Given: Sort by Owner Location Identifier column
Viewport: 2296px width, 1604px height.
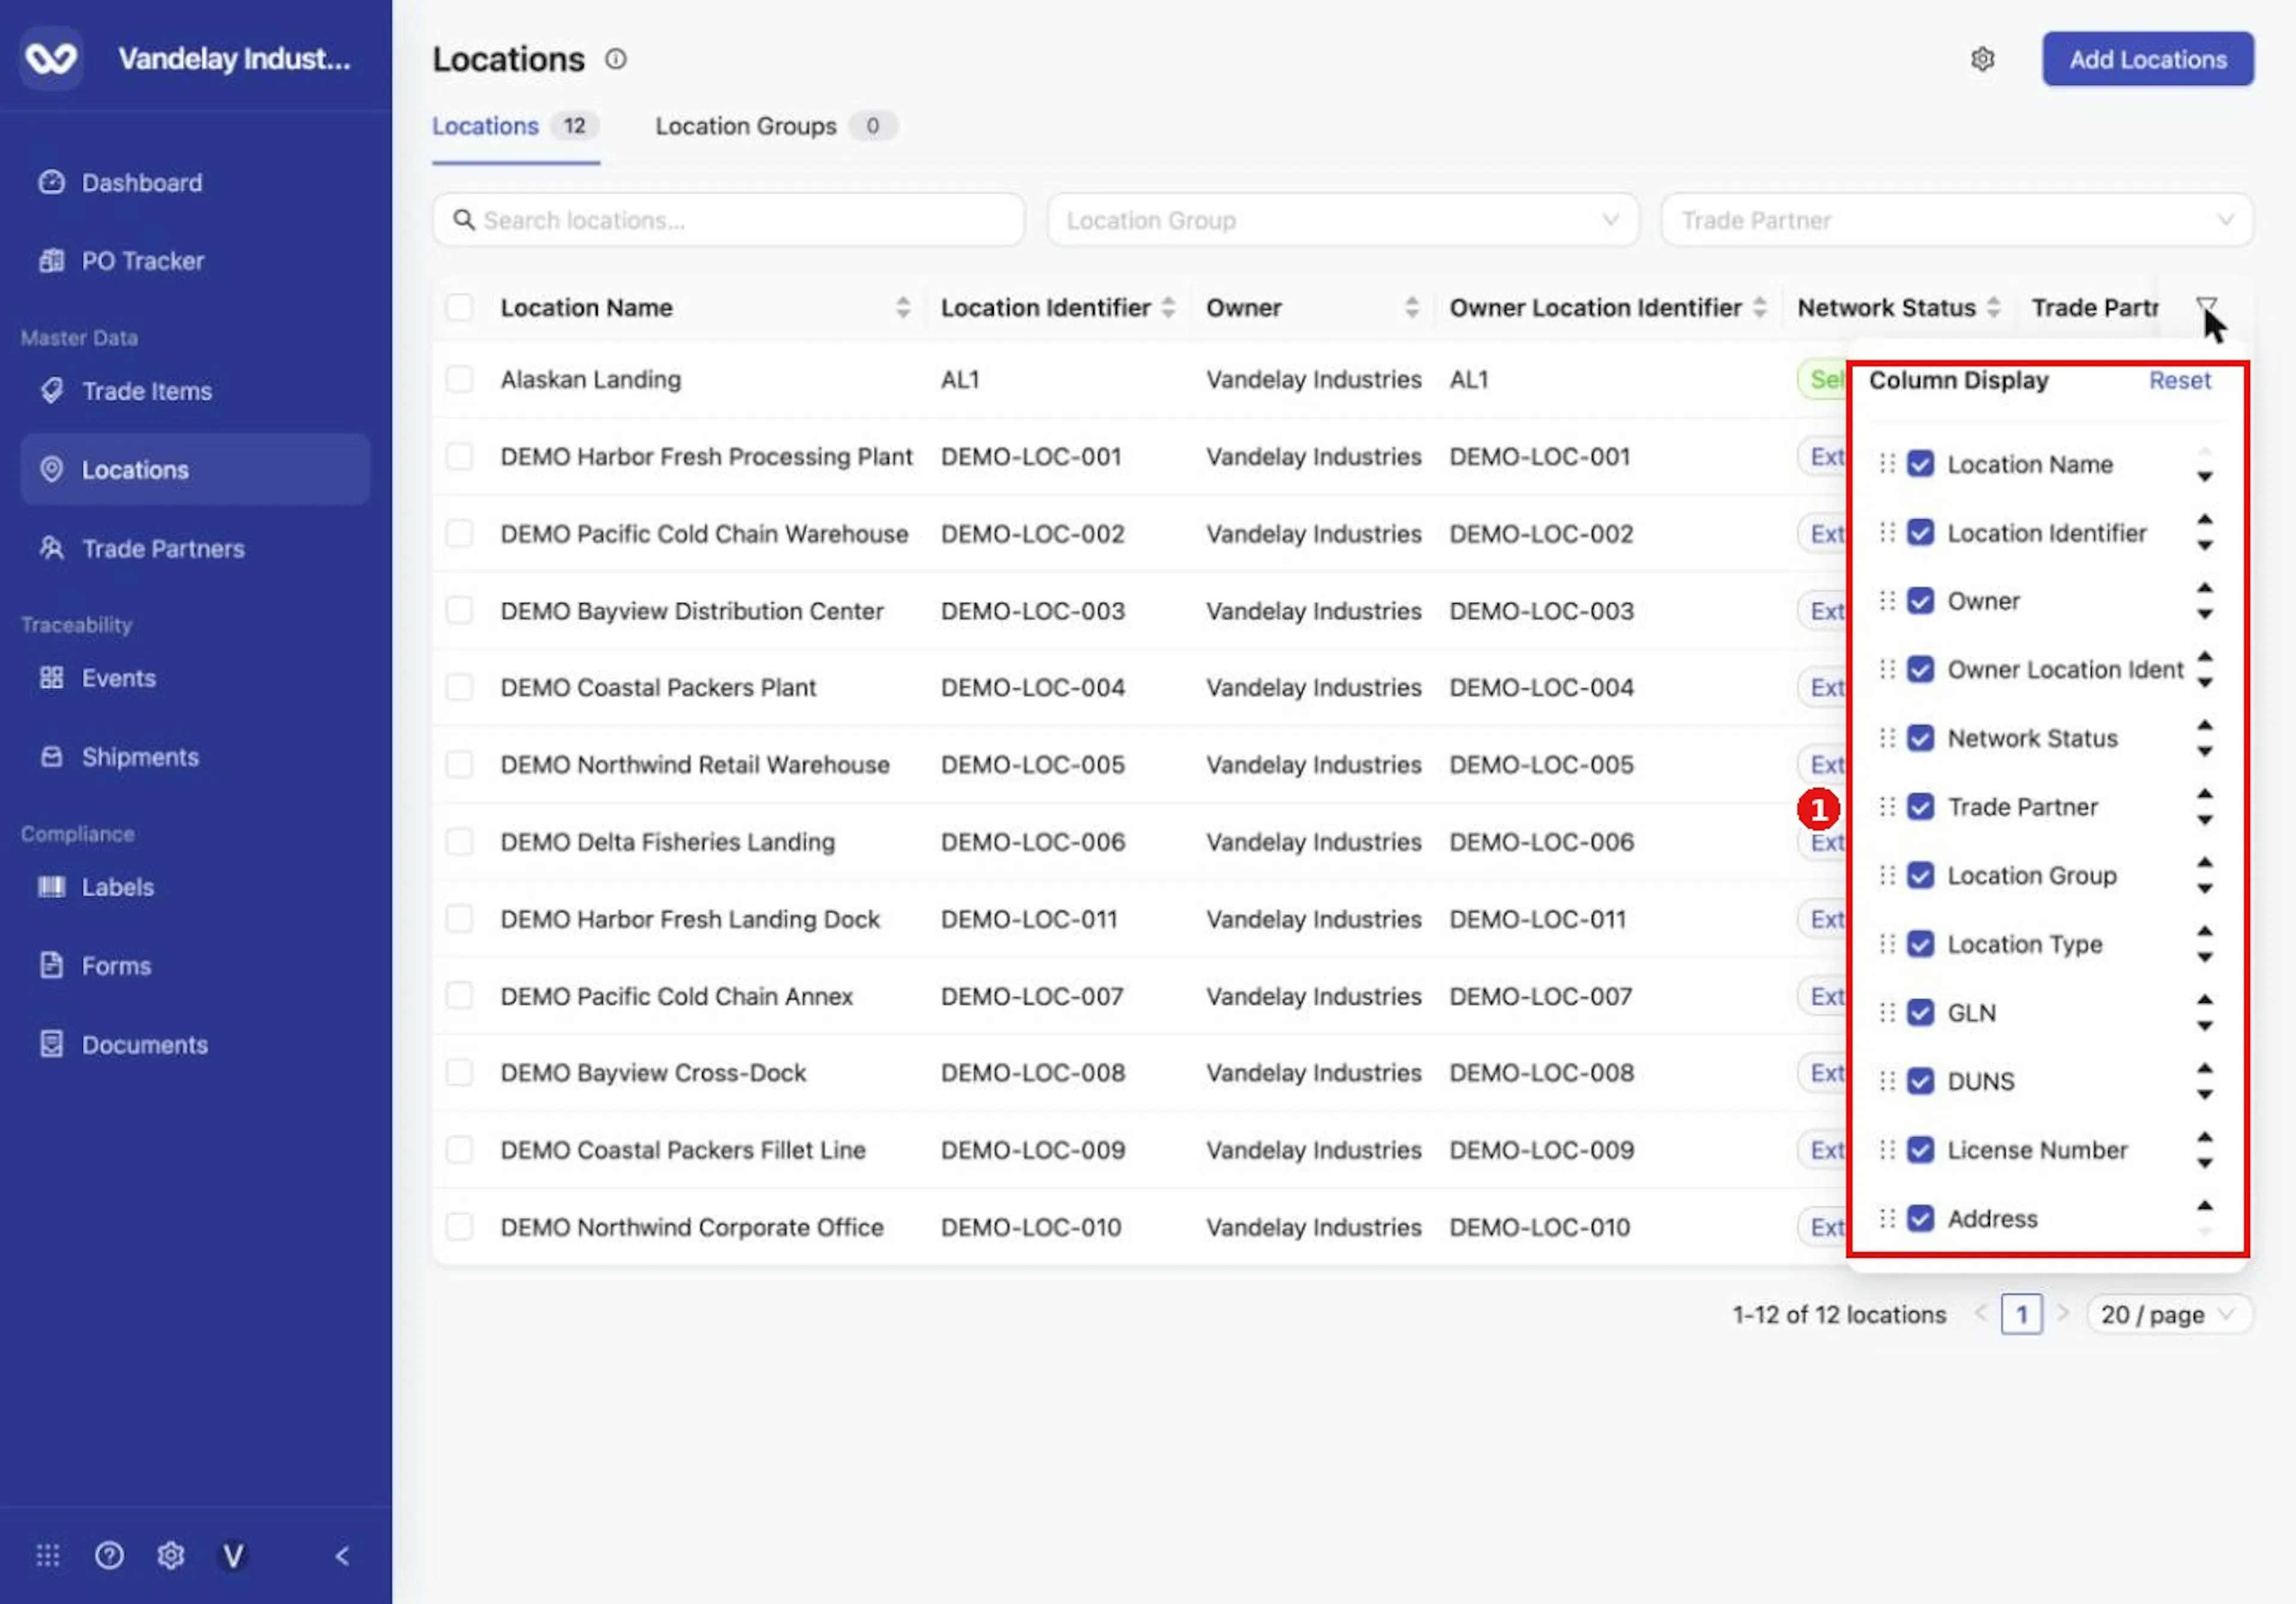Looking at the screenshot, I should tap(1759, 307).
